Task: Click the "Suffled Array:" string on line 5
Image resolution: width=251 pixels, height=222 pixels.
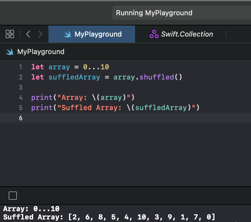Action: click(x=91, y=108)
